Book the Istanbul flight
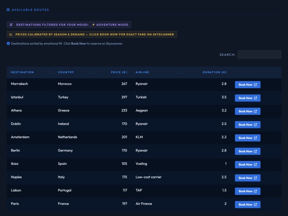Image resolution: width=288 pixels, height=216 pixels. 248,98
